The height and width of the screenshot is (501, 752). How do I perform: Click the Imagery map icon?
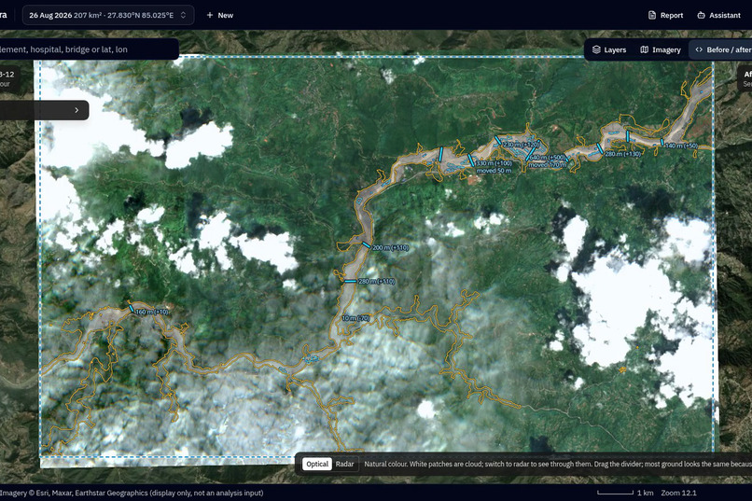pos(645,49)
